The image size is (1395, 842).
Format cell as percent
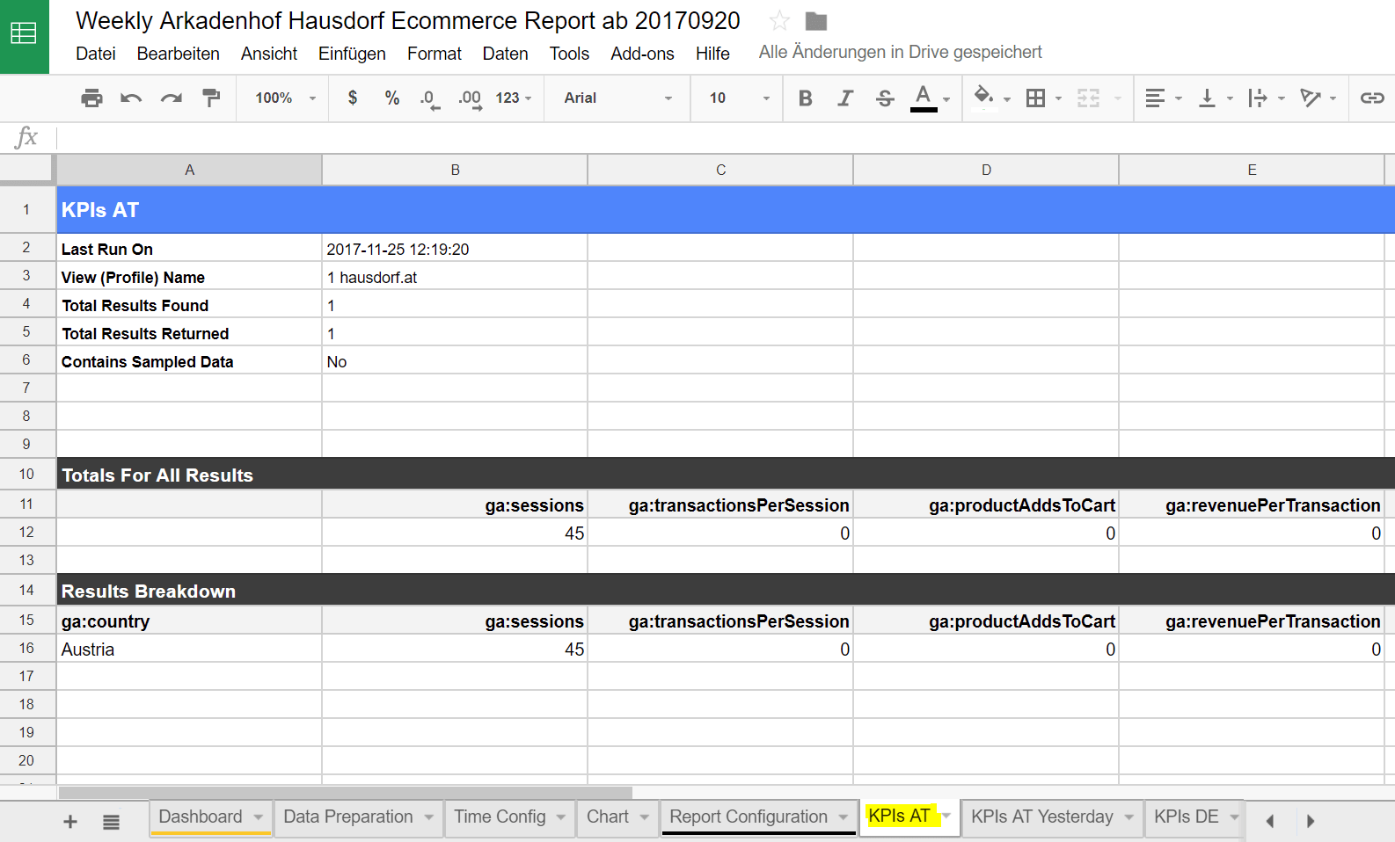(392, 98)
